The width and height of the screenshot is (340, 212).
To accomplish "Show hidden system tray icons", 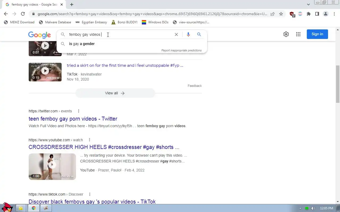I will click(x=300, y=208).
